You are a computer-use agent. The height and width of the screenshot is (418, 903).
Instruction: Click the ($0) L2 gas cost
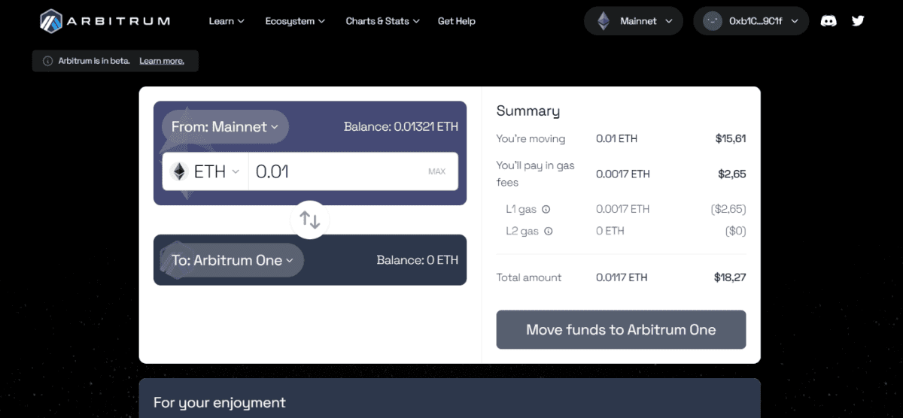(x=735, y=231)
